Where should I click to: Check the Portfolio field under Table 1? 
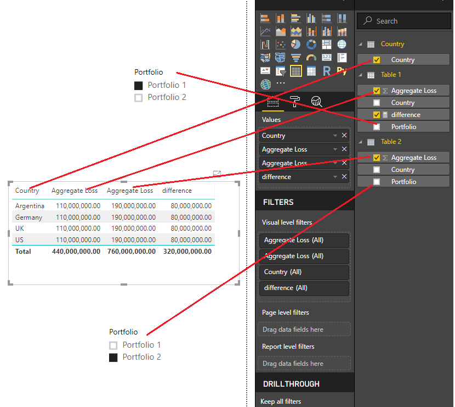(x=377, y=127)
